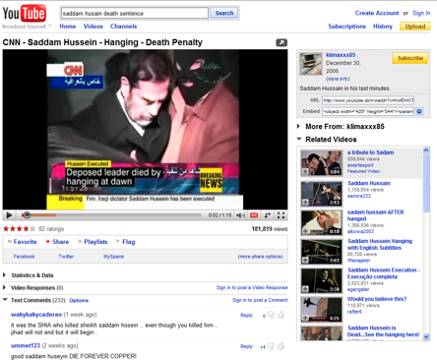Open klimaxxx85 channel avatar
The height and width of the screenshot is (363, 437).
(x=311, y=64)
